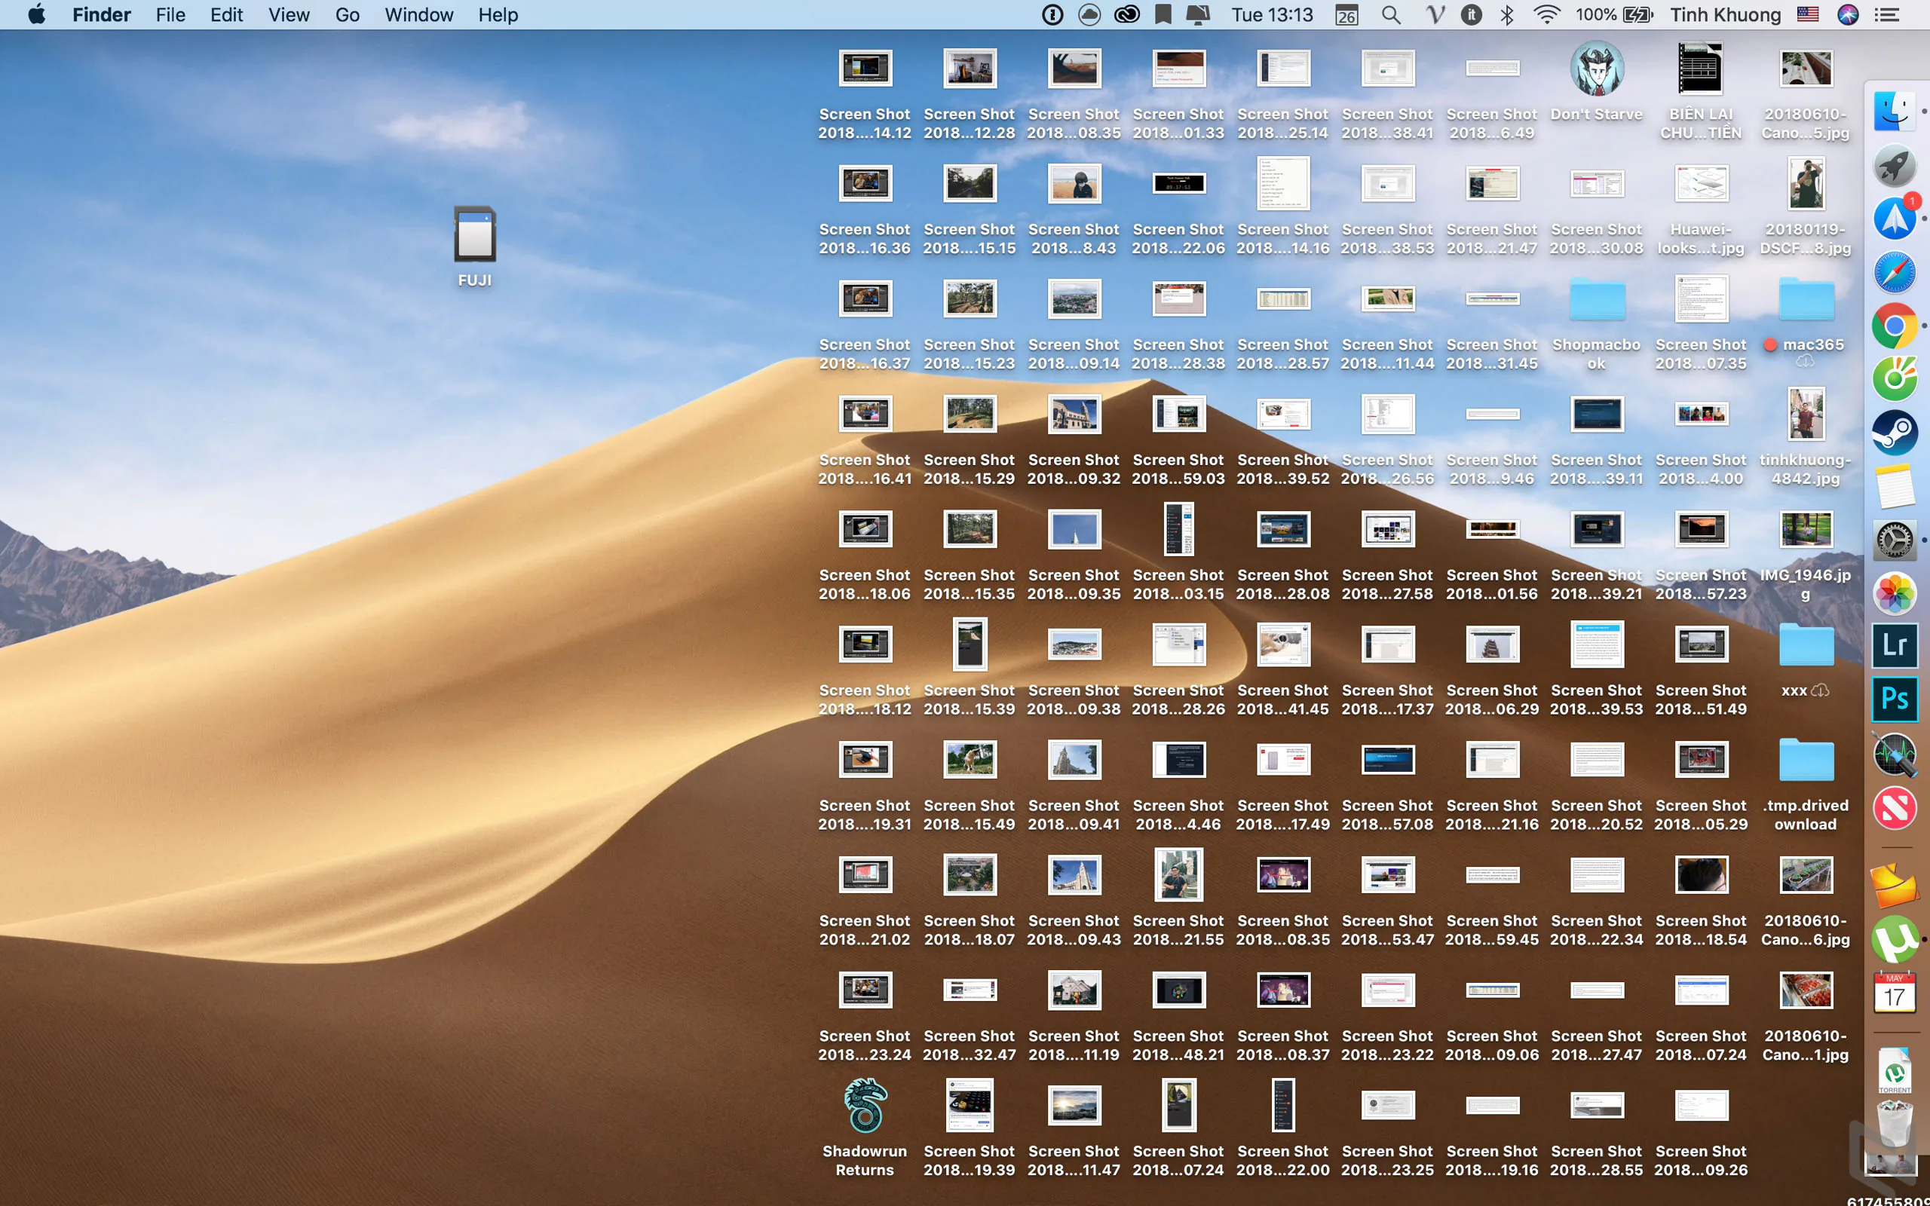Launch uTorrent from the Dock
The height and width of the screenshot is (1206, 1930).
[x=1894, y=940]
